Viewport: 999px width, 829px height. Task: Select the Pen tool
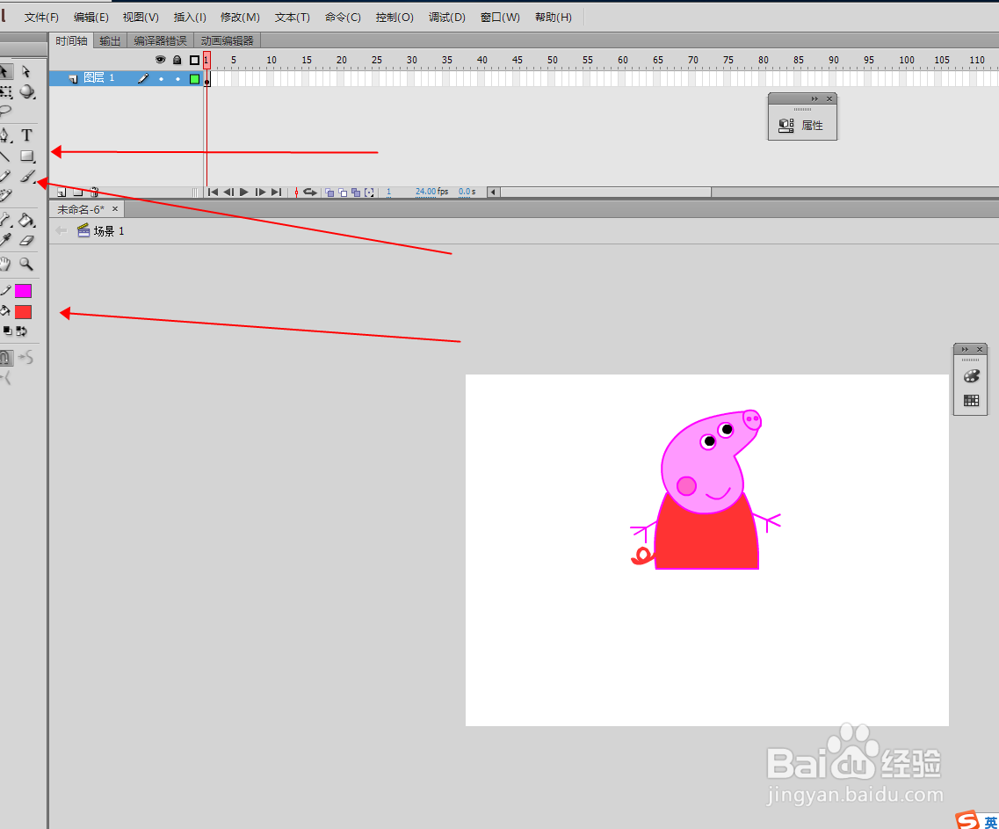pyautogui.click(x=5, y=135)
